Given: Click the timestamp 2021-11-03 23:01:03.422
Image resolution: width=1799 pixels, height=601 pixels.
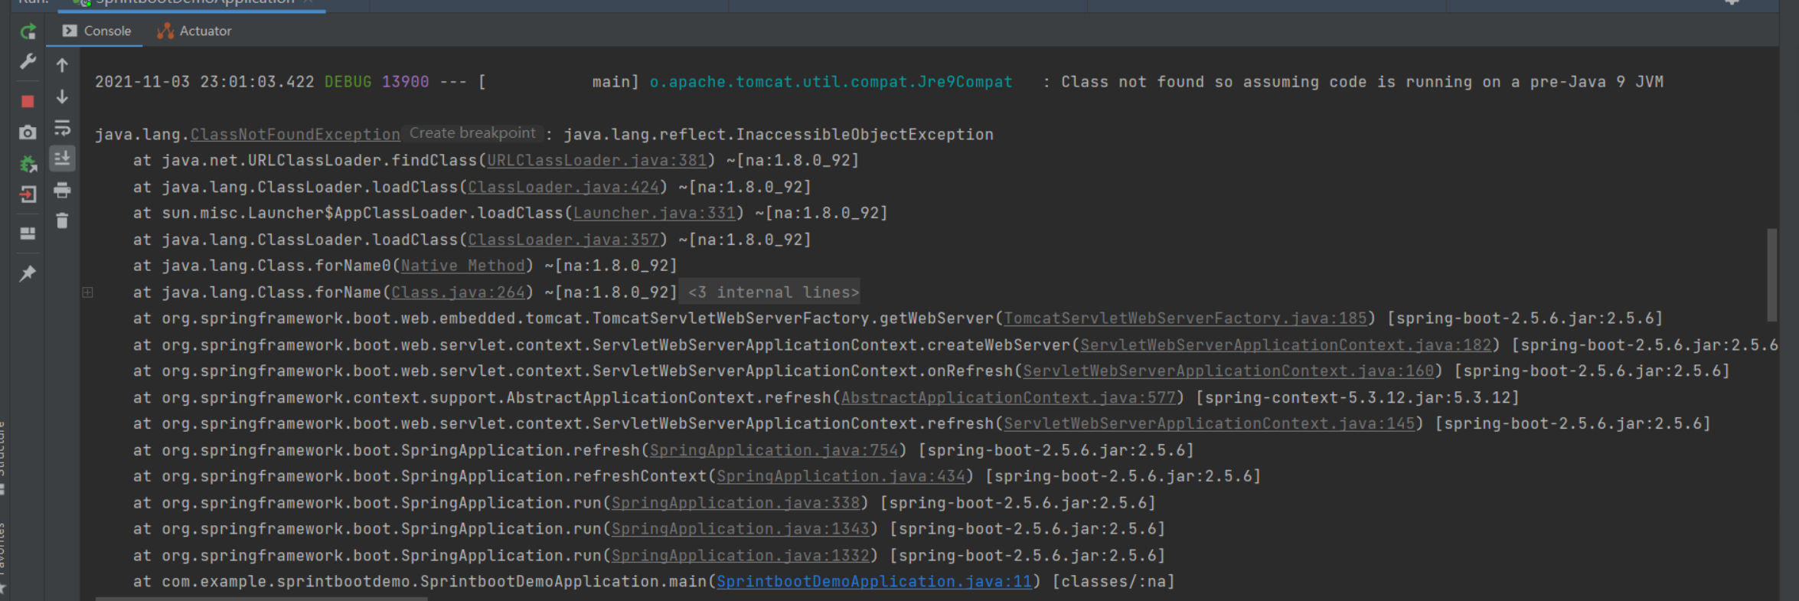Looking at the screenshot, I should click(x=204, y=82).
